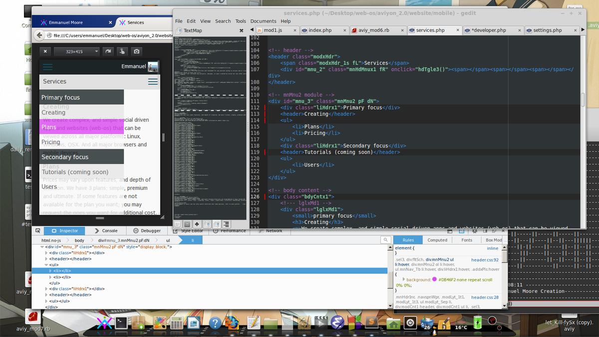Enable touch event simulation in responsive mode
Screen dimensions: 599x337
122,51
